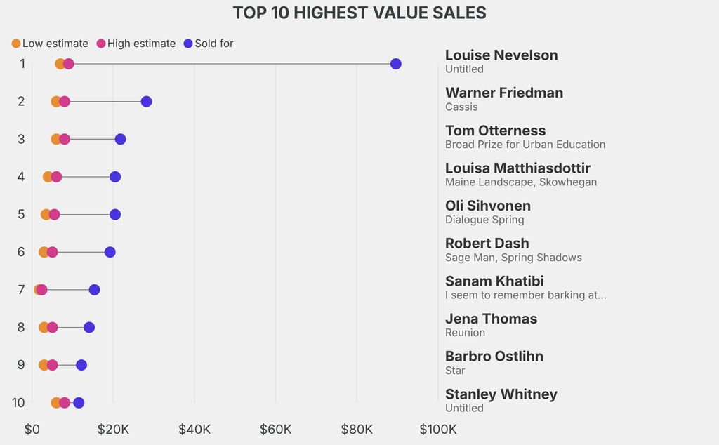Click the Maine Landscape, Skowhegan artwork title
Image resolution: width=719 pixels, height=445 pixels.
520,182
